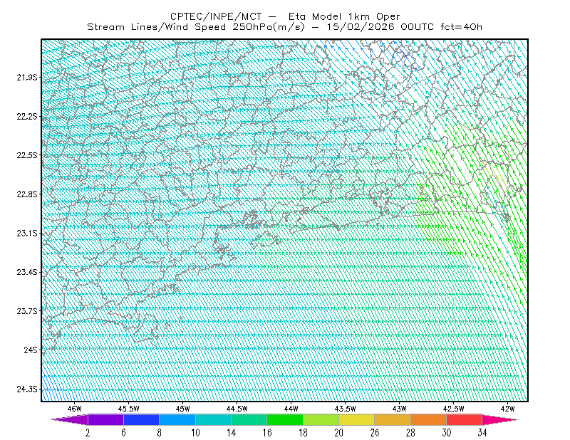This screenshot has width=570, height=440.
Task: Click the light blue 8-10 legend segment
Action: pos(177,419)
